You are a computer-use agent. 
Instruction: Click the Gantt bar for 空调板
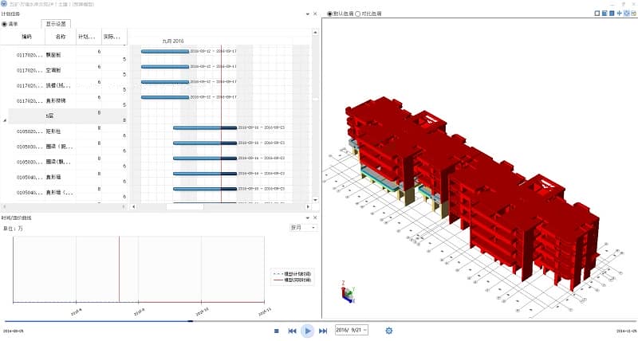165,67
